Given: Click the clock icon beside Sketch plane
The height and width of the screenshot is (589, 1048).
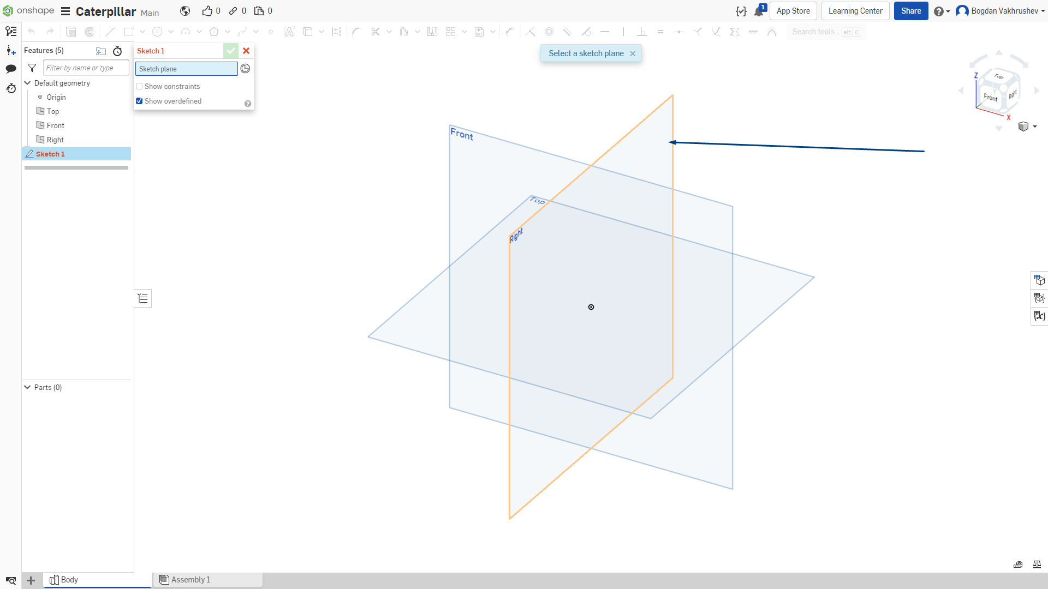Looking at the screenshot, I should click(x=246, y=69).
